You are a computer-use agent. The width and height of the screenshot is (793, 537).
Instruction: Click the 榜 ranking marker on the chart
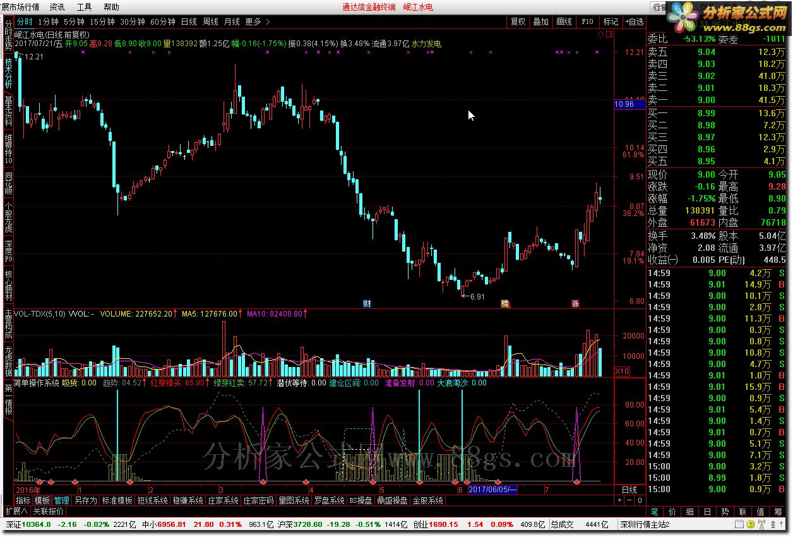click(505, 303)
